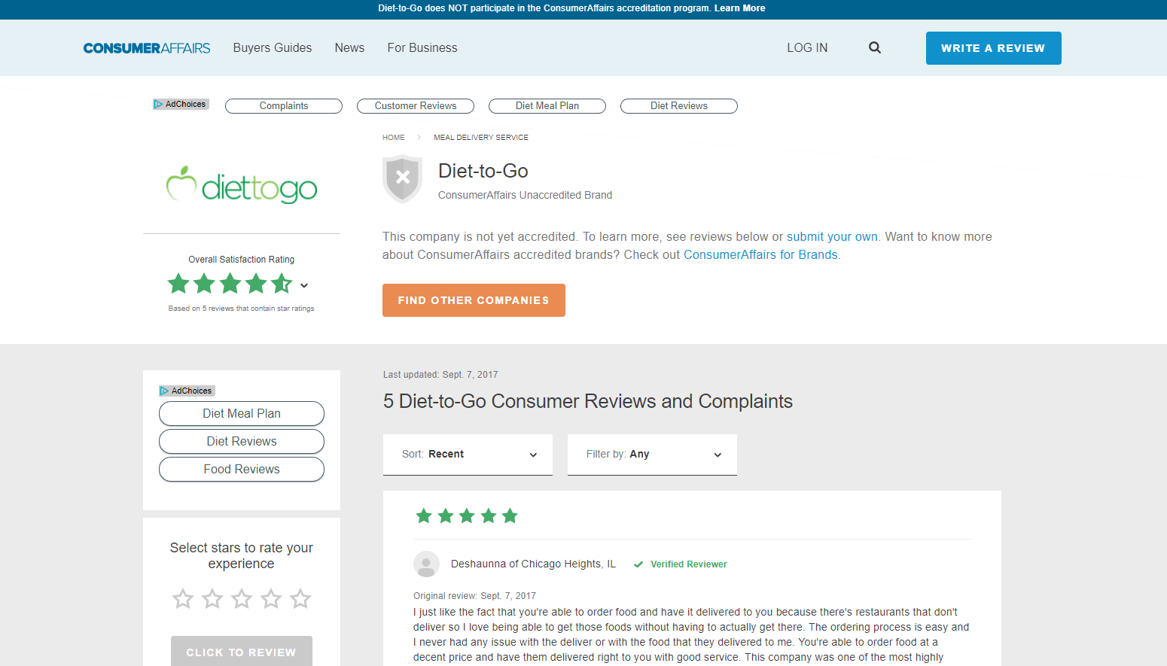Open ConsumerAffairs for Brands link
The image size is (1167, 666).
pyautogui.click(x=760, y=254)
